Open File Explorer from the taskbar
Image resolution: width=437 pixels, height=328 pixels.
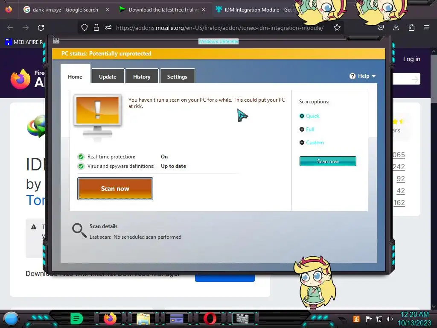(x=143, y=319)
